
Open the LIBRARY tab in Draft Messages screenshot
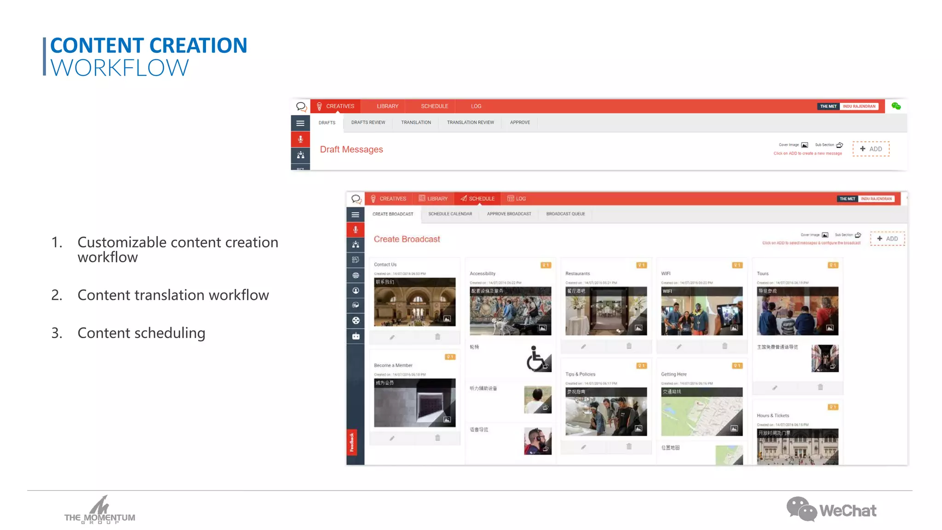coord(387,106)
